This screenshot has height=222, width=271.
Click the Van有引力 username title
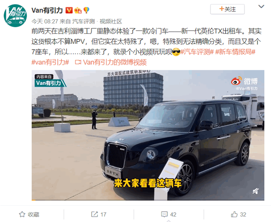pyautogui.click(x=47, y=10)
